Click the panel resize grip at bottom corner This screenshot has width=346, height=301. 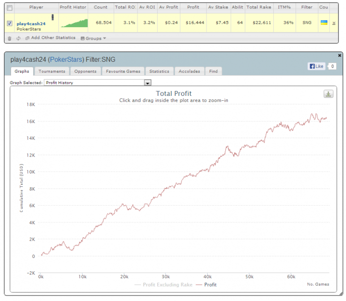[341, 294]
